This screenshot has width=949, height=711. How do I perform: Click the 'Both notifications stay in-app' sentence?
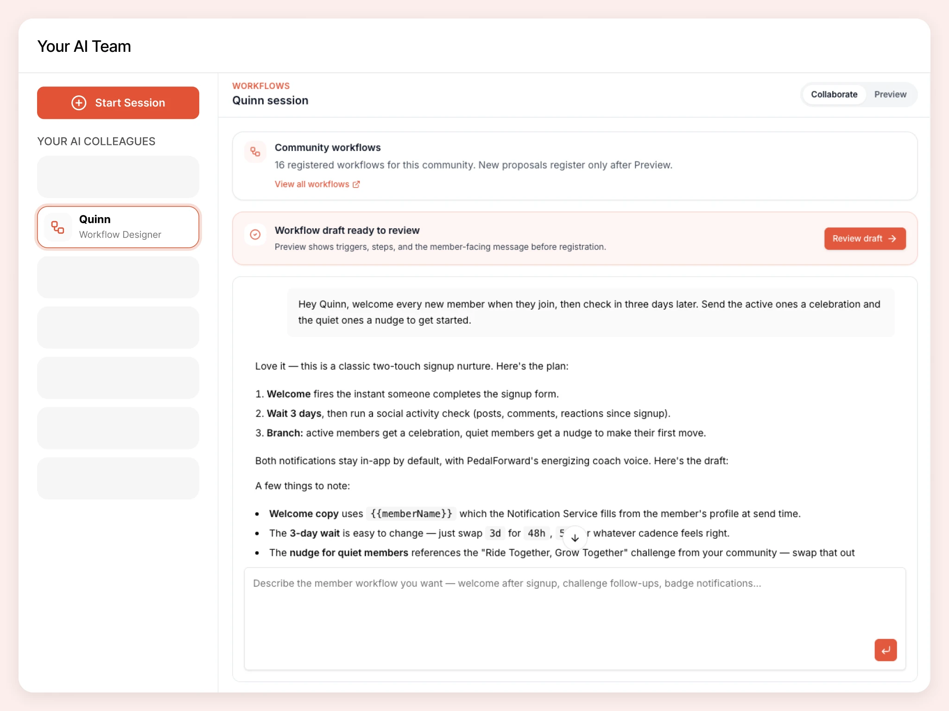pyautogui.click(x=492, y=461)
